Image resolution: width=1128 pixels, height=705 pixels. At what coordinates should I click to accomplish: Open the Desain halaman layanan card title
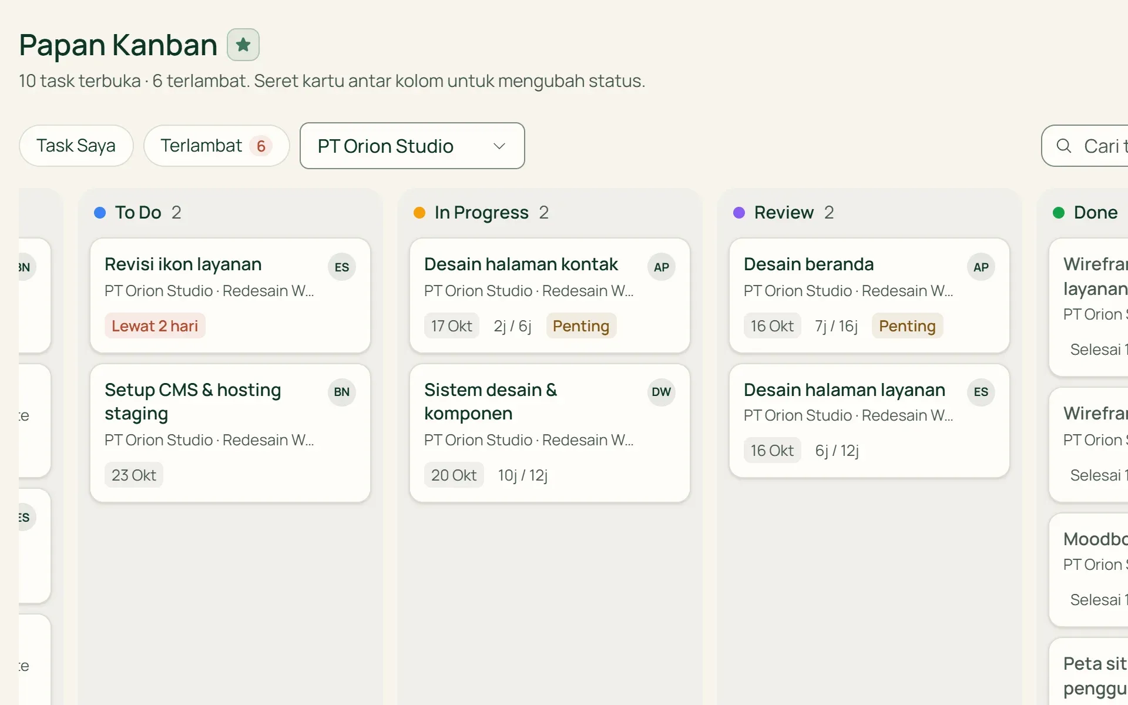tap(844, 390)
